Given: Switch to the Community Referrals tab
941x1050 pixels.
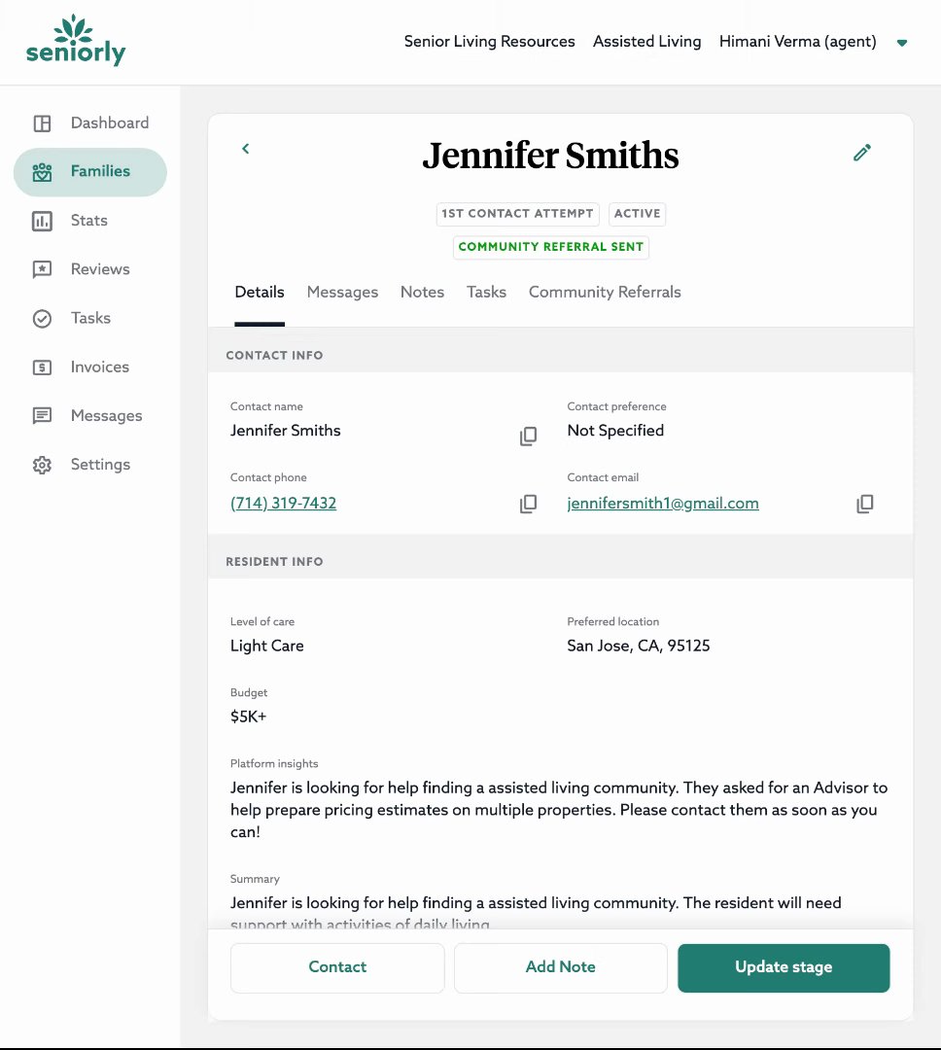Looking at the screenshot, I should pyautogui.click(x=605, y=293).
